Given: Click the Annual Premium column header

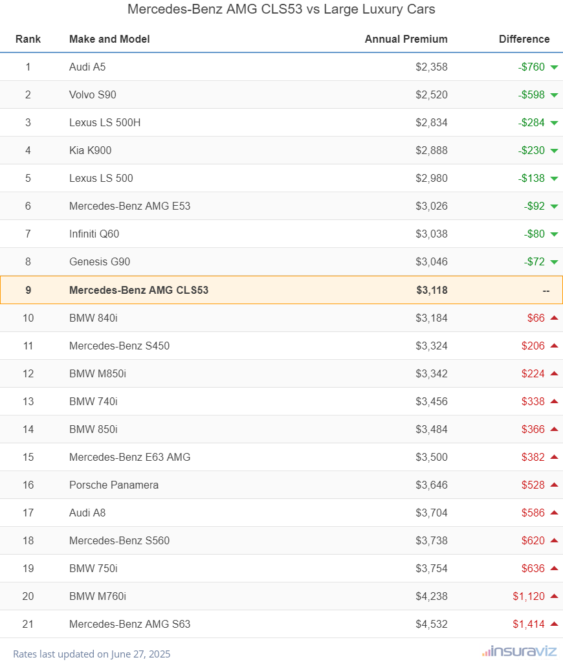Looking at the screenshot, I should pos(406,39).
